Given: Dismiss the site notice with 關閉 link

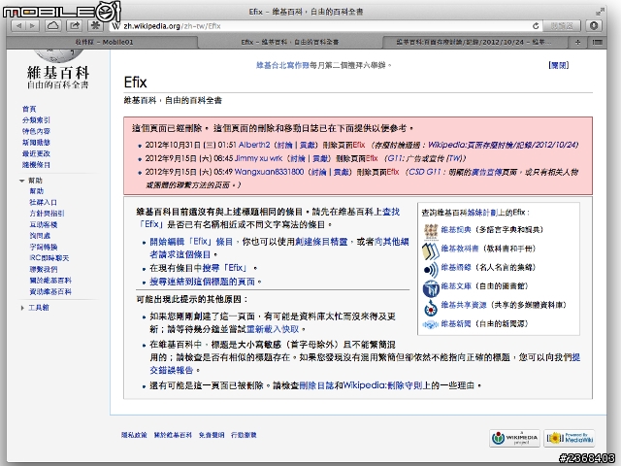Looking at the screenshot, I should [559, 65].
